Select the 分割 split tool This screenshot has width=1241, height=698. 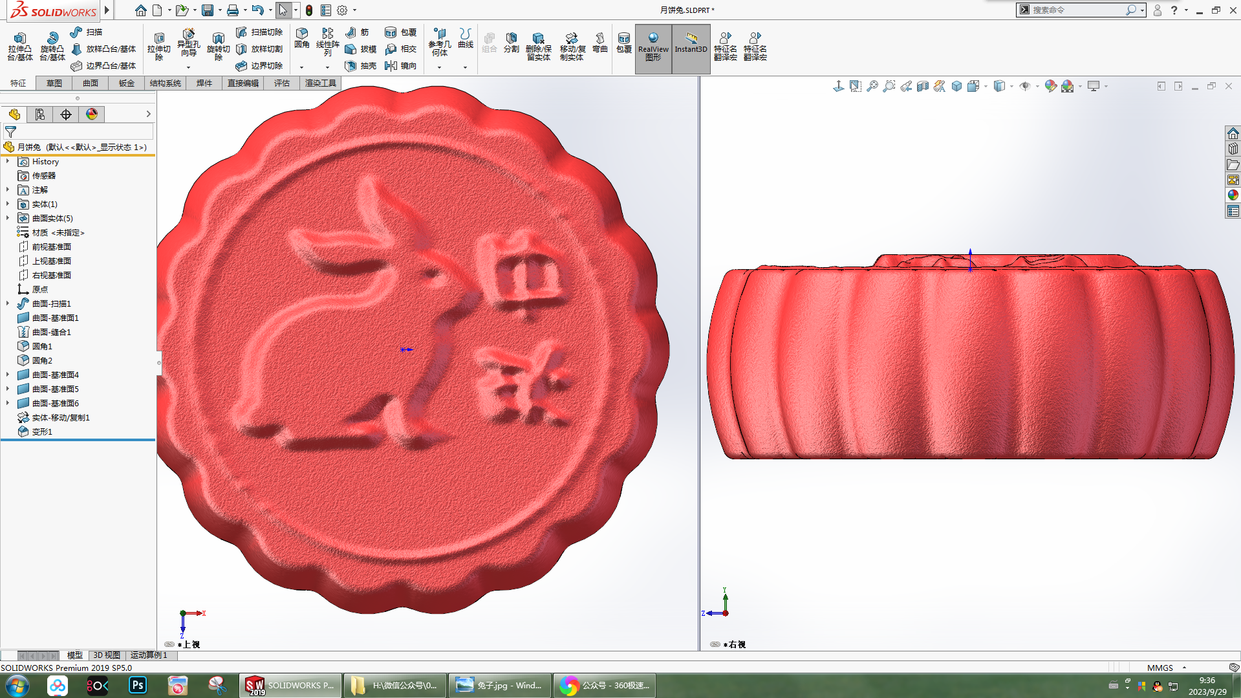(x=512, y=41)
